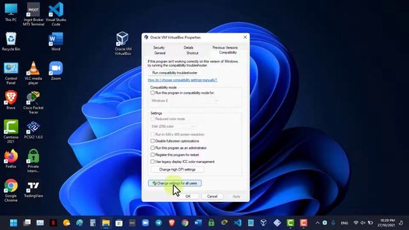Open Calculator from the taskbar
The height and width of the screenshot is (230, 409).
click(x=93, y=223)
